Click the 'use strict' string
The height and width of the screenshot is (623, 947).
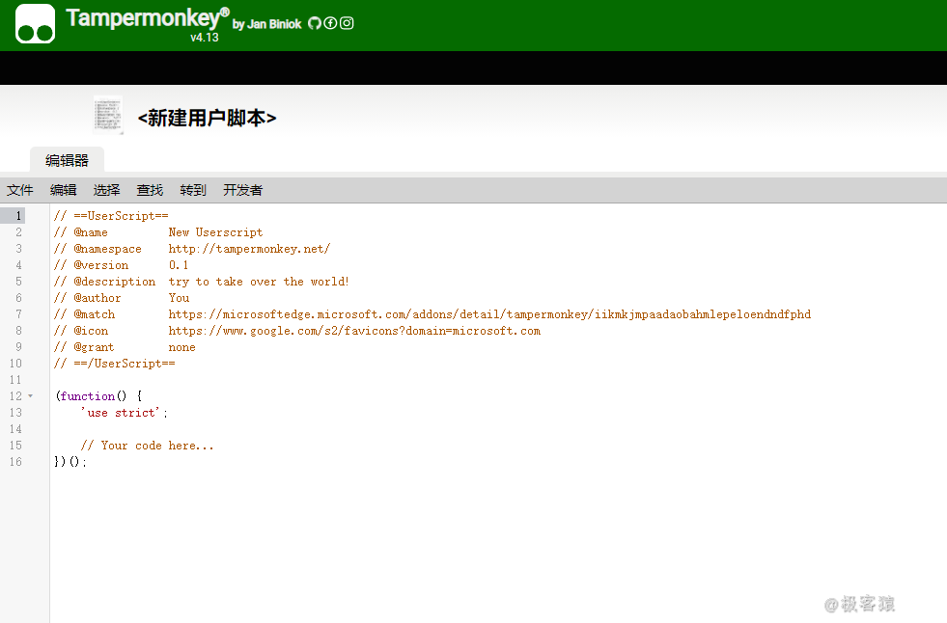point(121,413)
